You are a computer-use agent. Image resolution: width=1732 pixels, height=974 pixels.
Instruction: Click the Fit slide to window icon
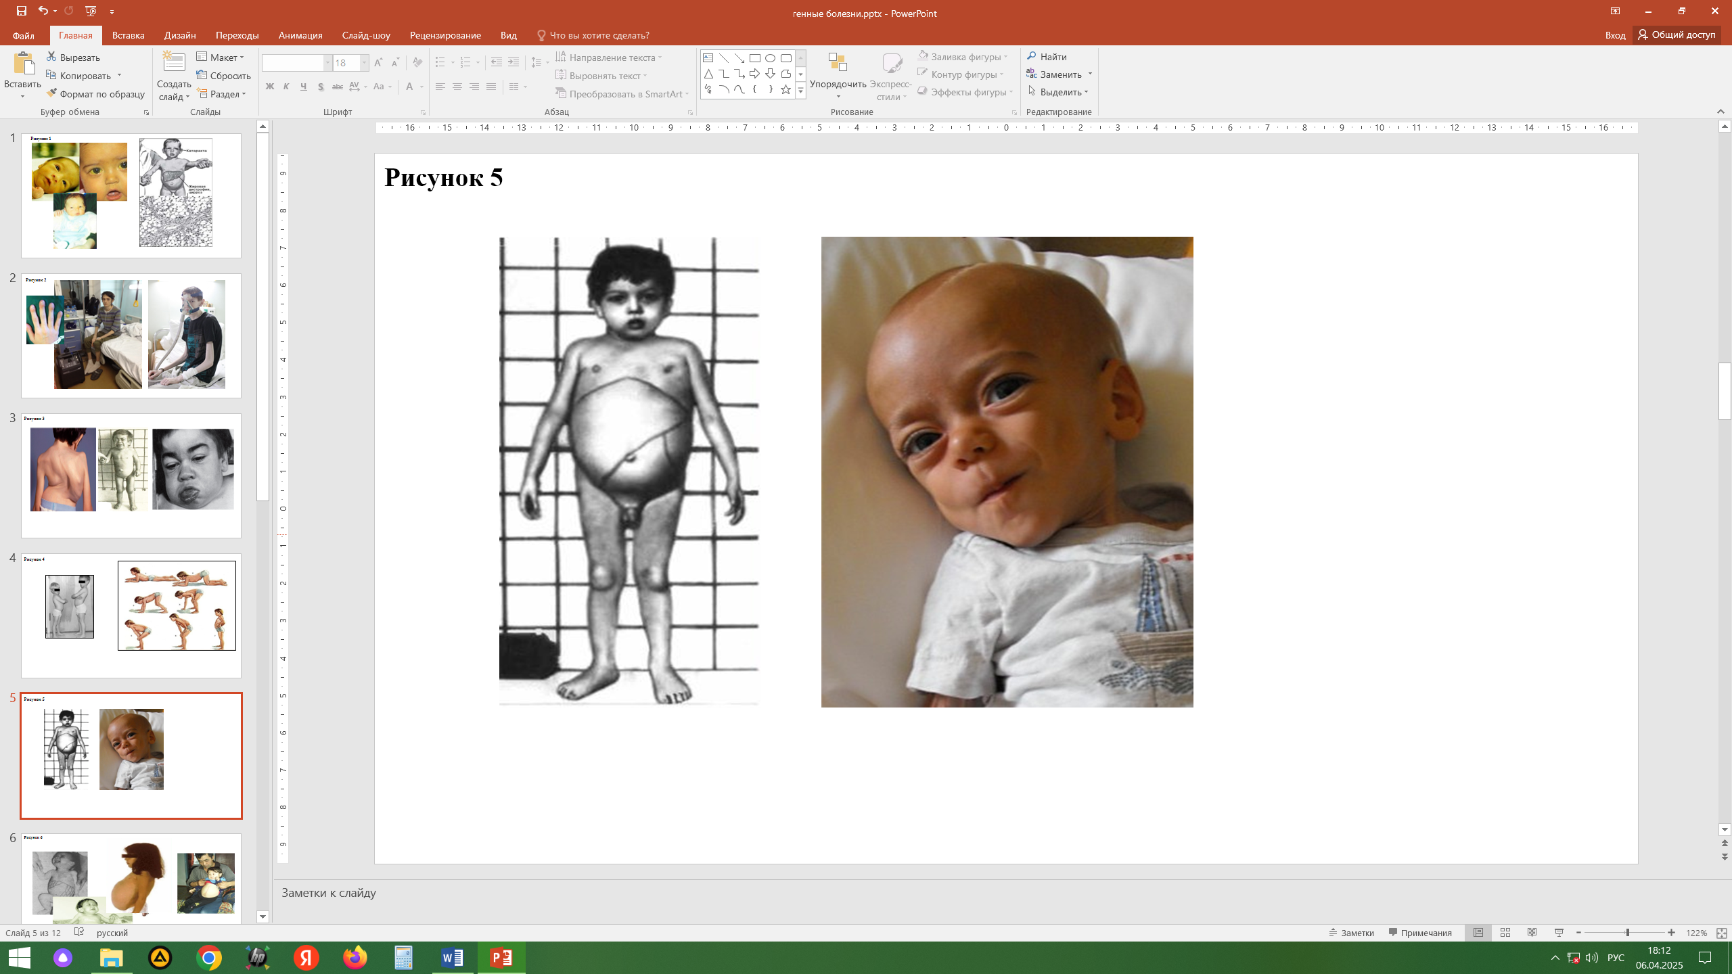pos(1721,933)
